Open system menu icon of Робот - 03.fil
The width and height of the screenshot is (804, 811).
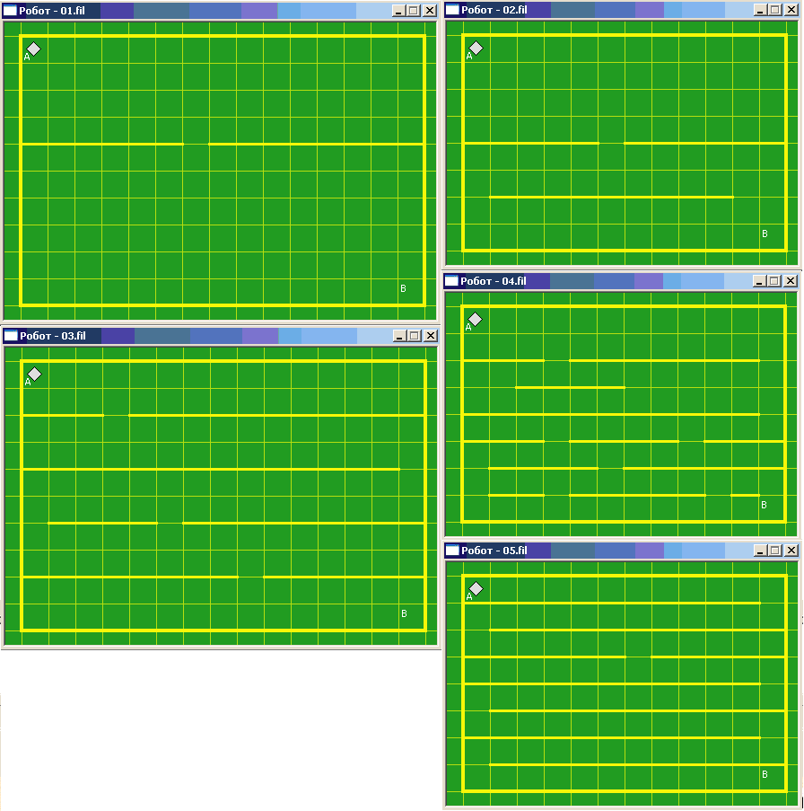pyautogui.click(x=11, y=336)
